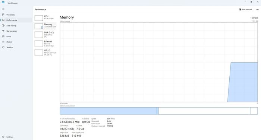Restore down the Task Manager window
261x140 pixels.
251,2
